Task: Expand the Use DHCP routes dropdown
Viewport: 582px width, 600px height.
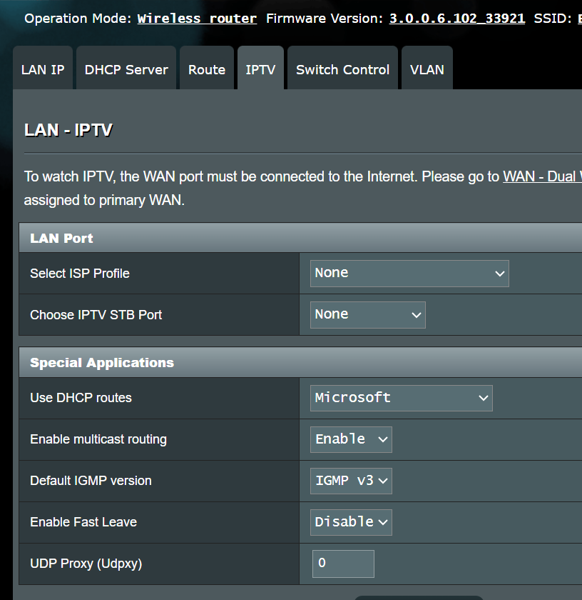Action: [x=402, y=398]
